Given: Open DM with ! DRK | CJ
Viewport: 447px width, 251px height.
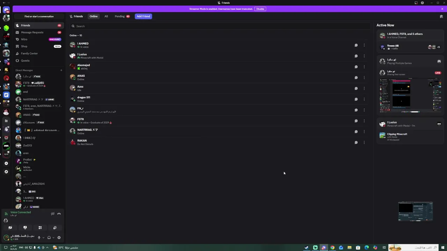Looking at the screenshot, I should (38, 138).
